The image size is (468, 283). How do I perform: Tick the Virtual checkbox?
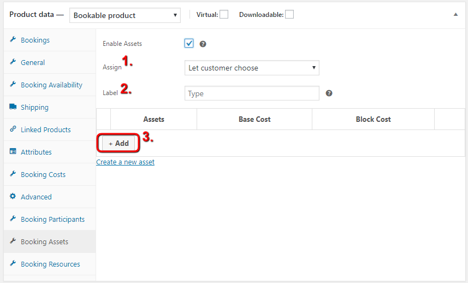pos(224,14)
